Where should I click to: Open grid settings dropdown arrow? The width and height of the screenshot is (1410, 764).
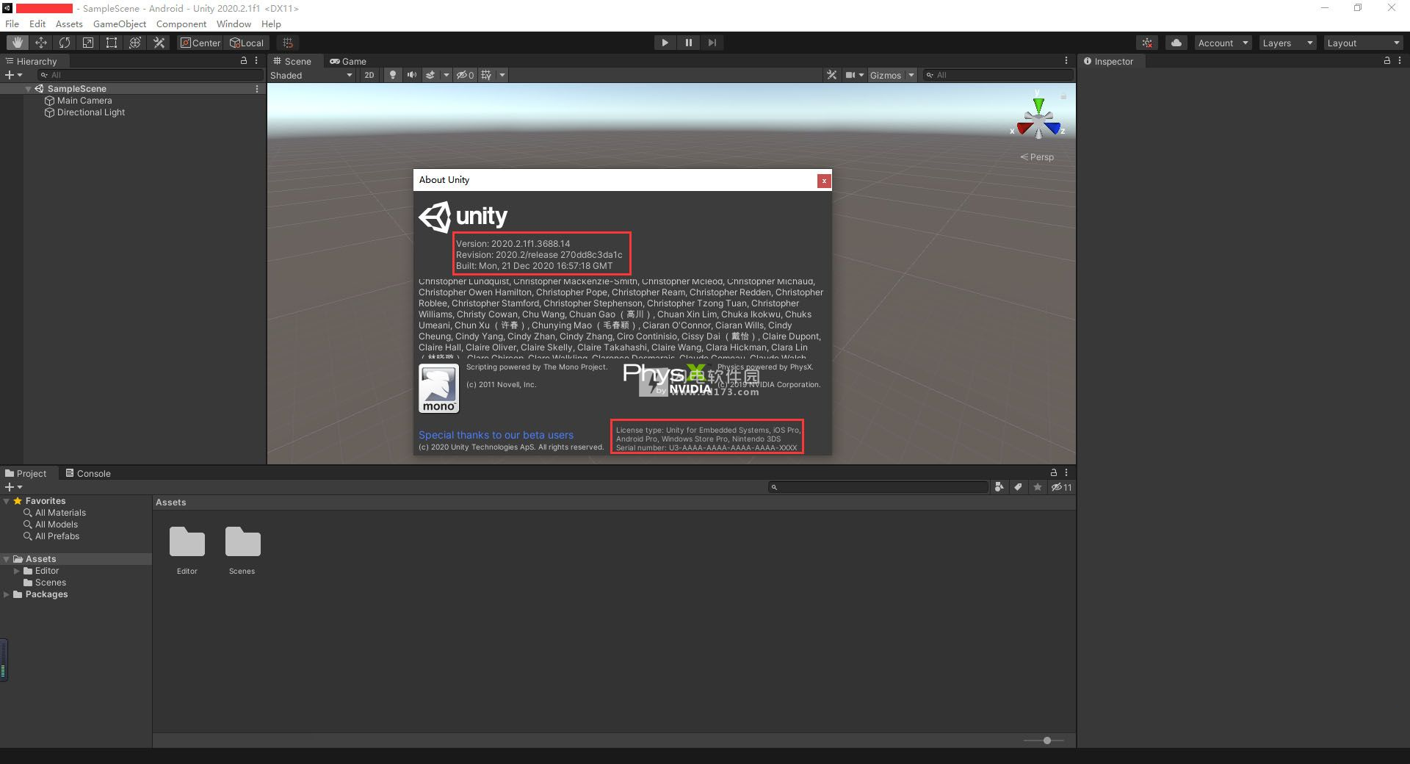pos(502,75)
